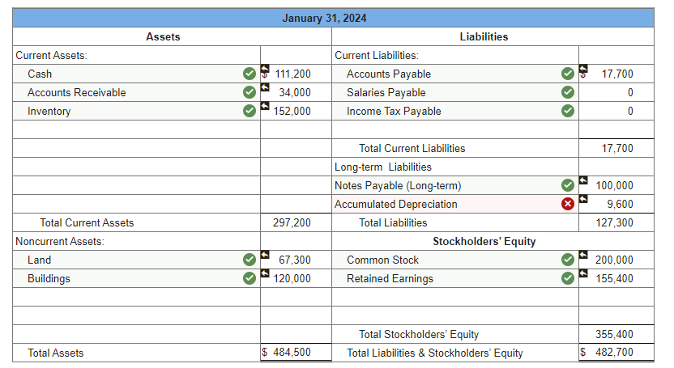Click the Land amount 67,300 field
Screen dimensions: 674x368
pyautogui.click(x=296, y=260)
